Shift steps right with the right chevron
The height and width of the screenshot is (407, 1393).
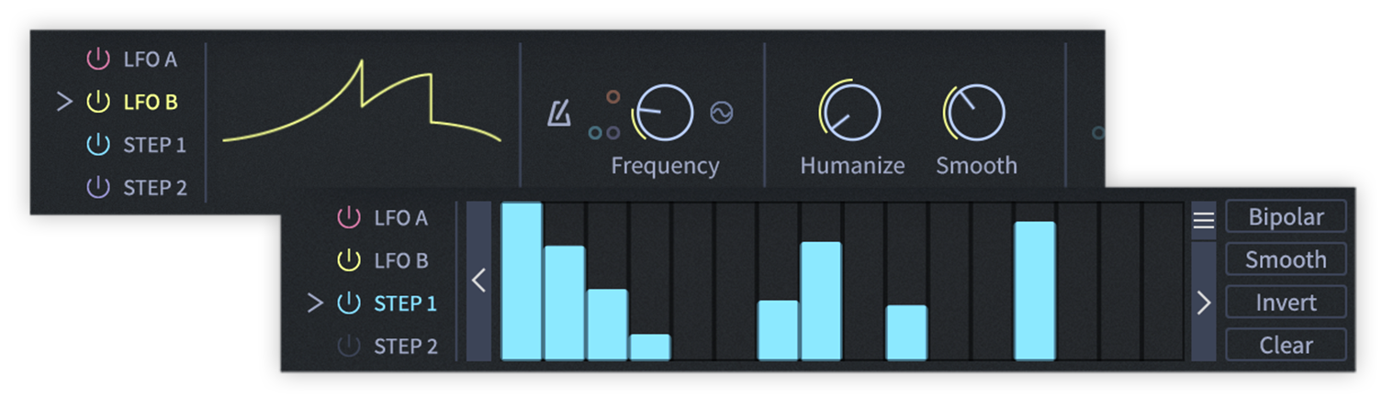tap(1203, 302)
